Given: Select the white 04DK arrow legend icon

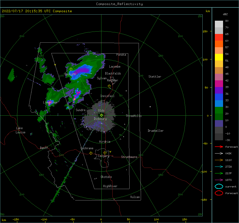Looking at the screenshot, I should pyautogui.click(x=219, y=153).
